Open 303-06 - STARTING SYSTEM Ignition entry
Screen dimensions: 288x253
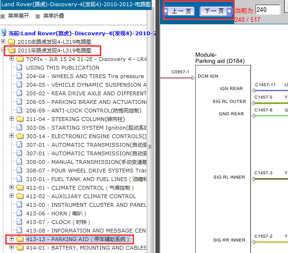[x=86, y=128]
